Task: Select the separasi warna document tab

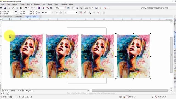Action: 31,16
